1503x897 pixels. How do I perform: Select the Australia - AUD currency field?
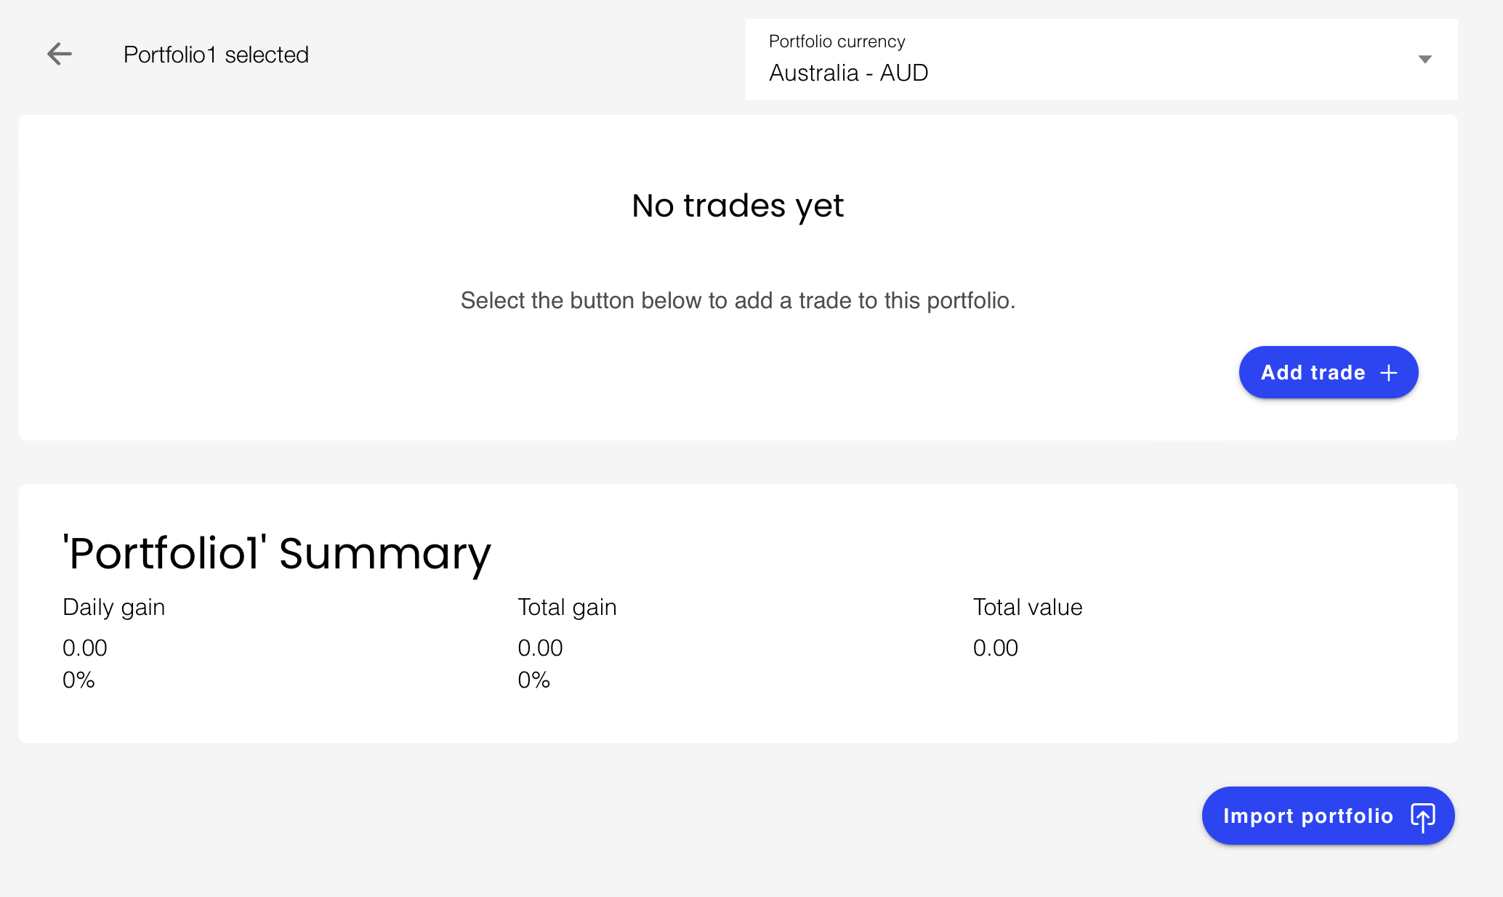847,72
